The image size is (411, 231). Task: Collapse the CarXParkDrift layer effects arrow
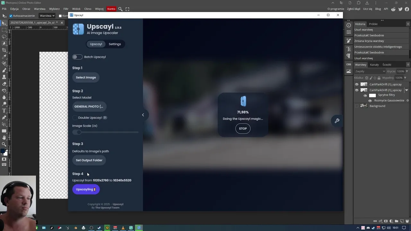[x=407, y=90]
